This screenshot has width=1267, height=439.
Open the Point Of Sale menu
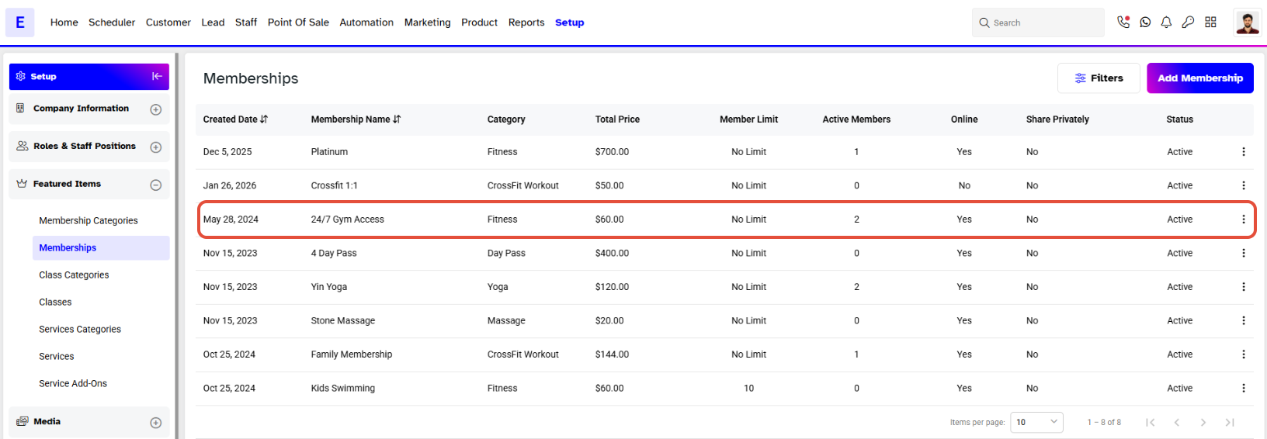(x=298, y=22)
